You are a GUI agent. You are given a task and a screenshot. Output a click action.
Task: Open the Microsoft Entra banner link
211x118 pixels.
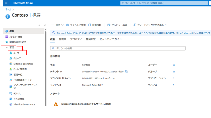(x=134, y=33)
